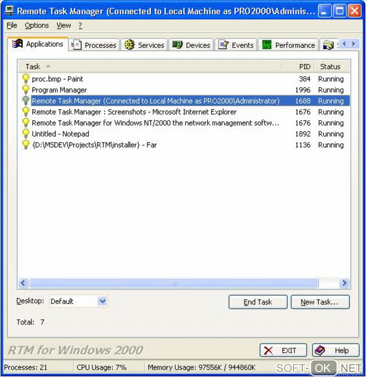
Task: Click the EXIT button
Action: click(283, 350)
